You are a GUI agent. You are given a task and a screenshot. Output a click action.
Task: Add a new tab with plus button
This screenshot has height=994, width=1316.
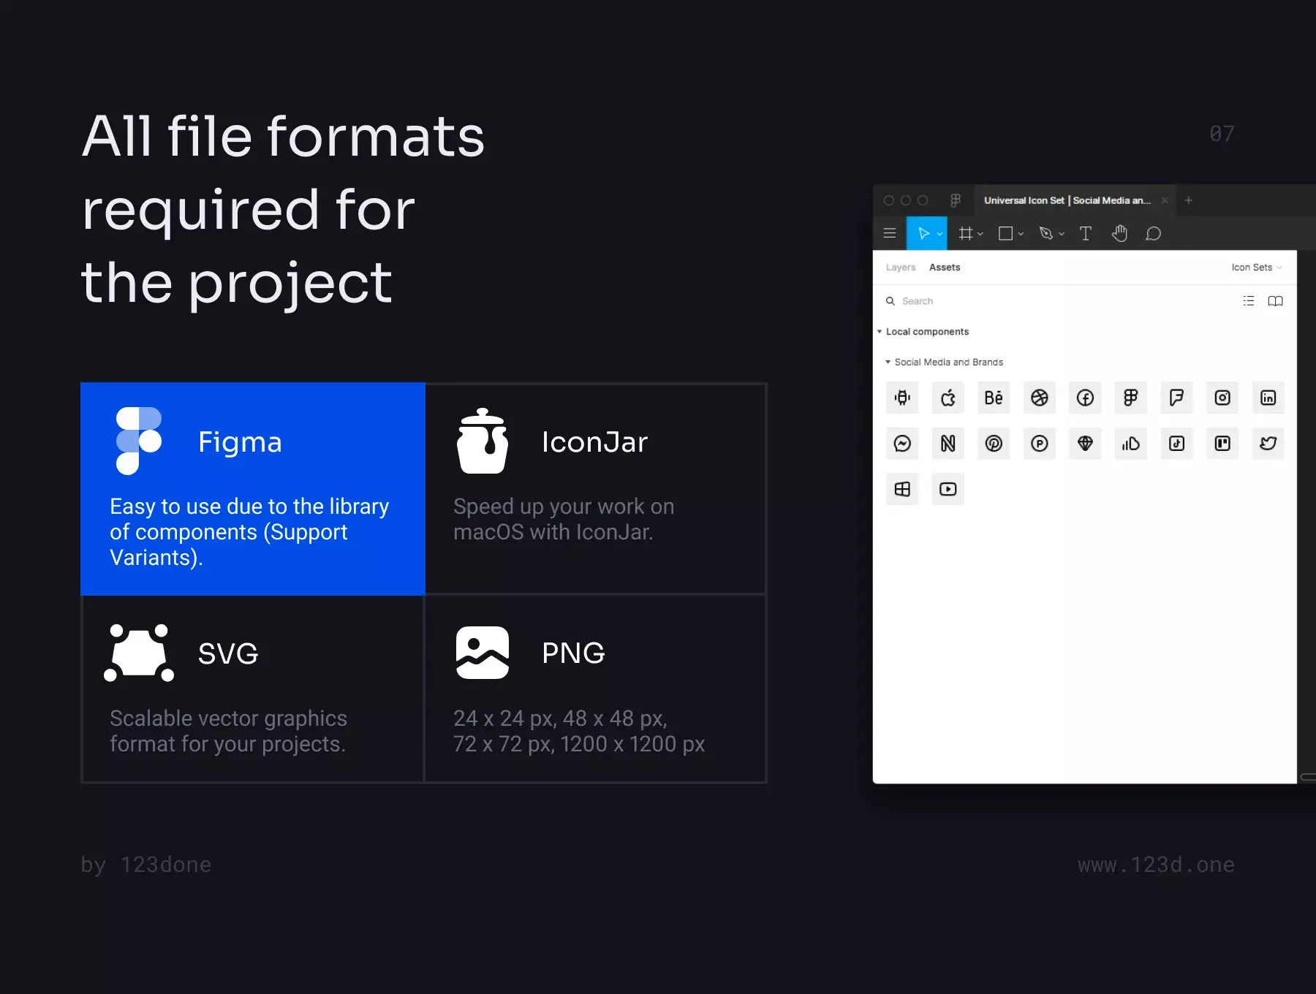point(1189,200)
